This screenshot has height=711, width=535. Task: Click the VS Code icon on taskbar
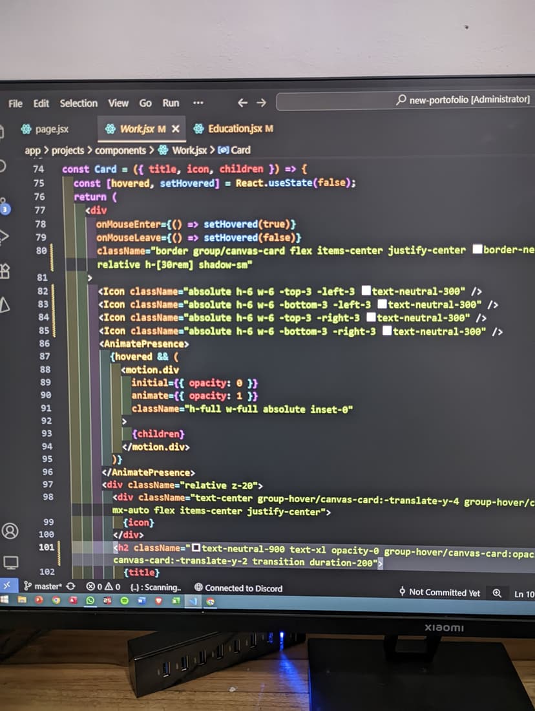point(193,601)
